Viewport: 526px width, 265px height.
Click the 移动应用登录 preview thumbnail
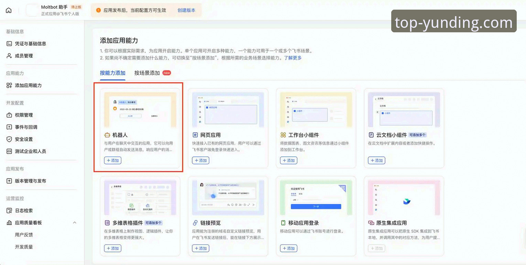pos(316,198)
